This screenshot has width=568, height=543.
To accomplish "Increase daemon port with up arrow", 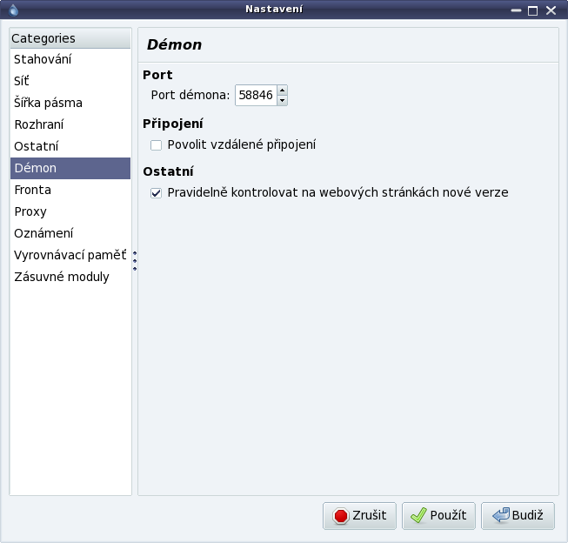I will coord(282,90).
